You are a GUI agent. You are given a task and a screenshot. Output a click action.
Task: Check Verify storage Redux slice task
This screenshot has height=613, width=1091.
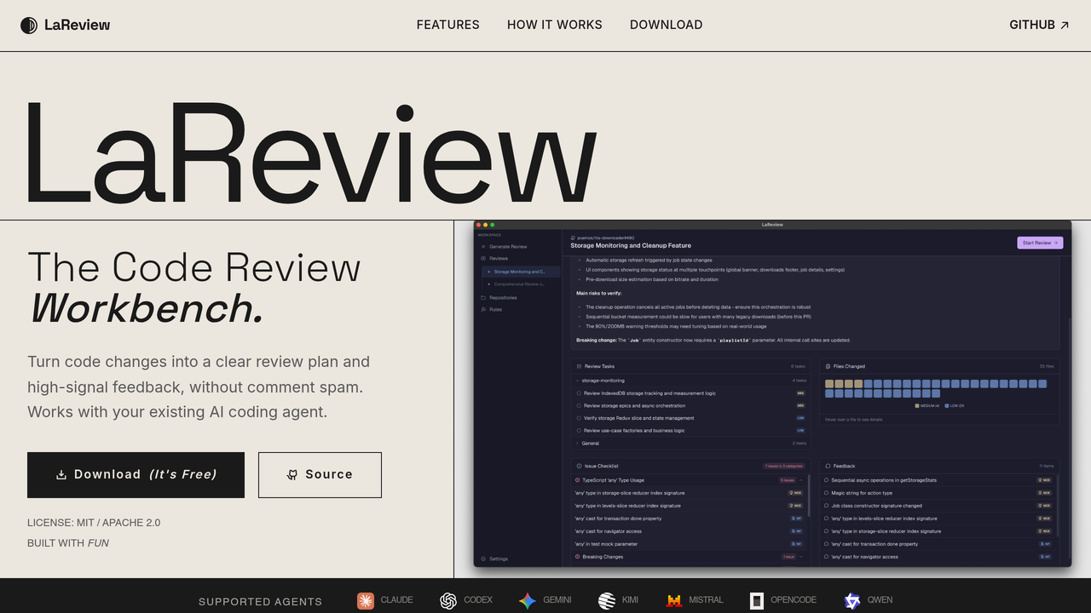click(578, 418)
